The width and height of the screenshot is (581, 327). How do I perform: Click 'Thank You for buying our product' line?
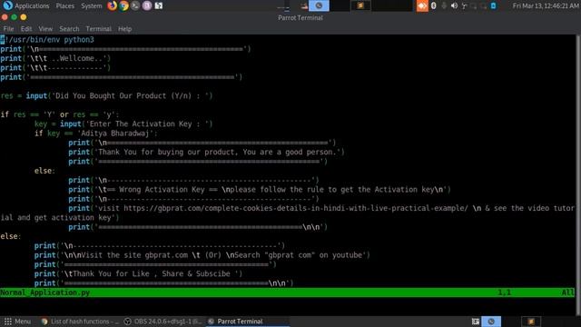206,152
